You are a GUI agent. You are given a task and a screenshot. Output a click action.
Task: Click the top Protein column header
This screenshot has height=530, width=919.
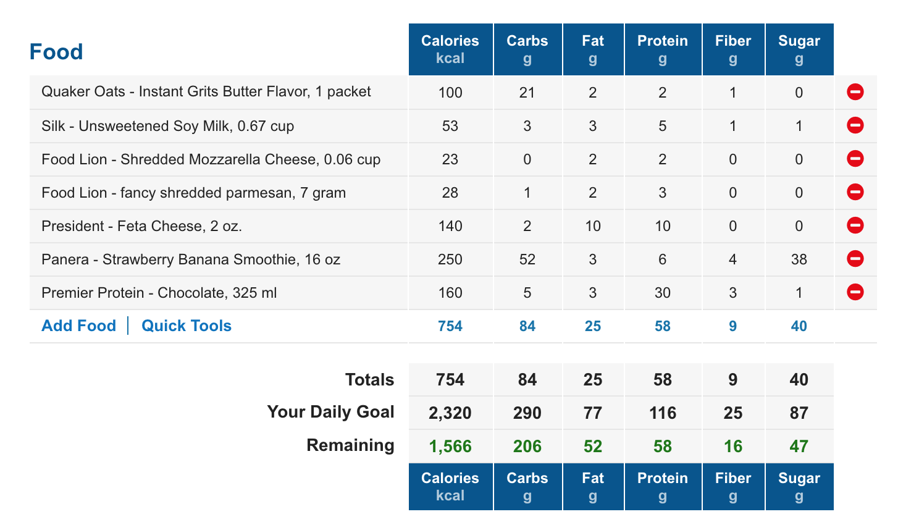click(663, 49)
